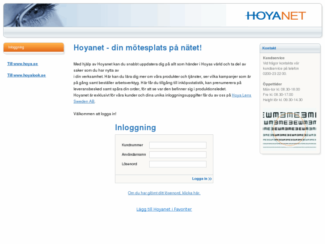Open the Inloggning sidebar tab
This screenshot has width=325, height=244.
(34, 47)
